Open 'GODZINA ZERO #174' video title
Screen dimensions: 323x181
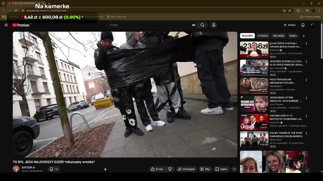(286, 117)
